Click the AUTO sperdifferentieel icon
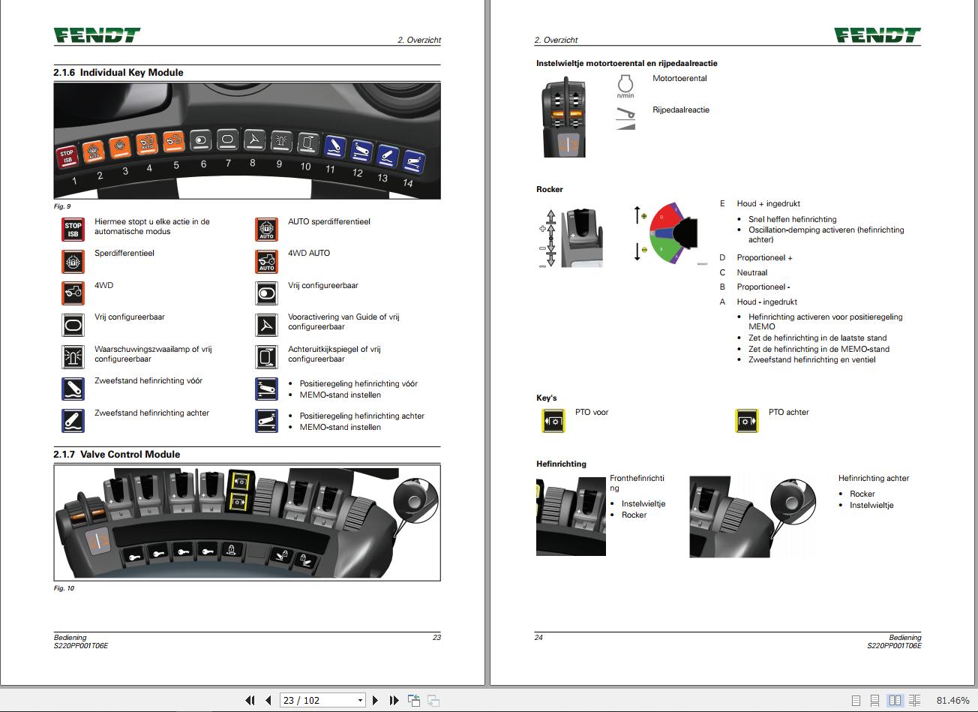 266,229
